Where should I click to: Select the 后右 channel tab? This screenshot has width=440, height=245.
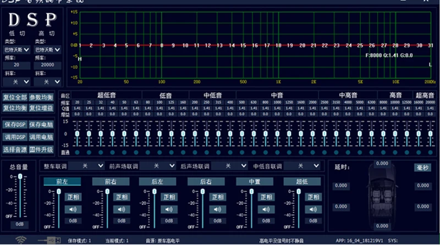click(206, 182)
